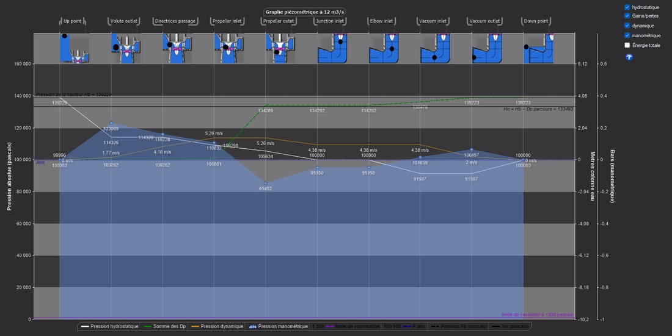This screenshot has width=672, height=336.
Task: Click the 116228 data point at Directrices passage
Action: tap(163, 134)
